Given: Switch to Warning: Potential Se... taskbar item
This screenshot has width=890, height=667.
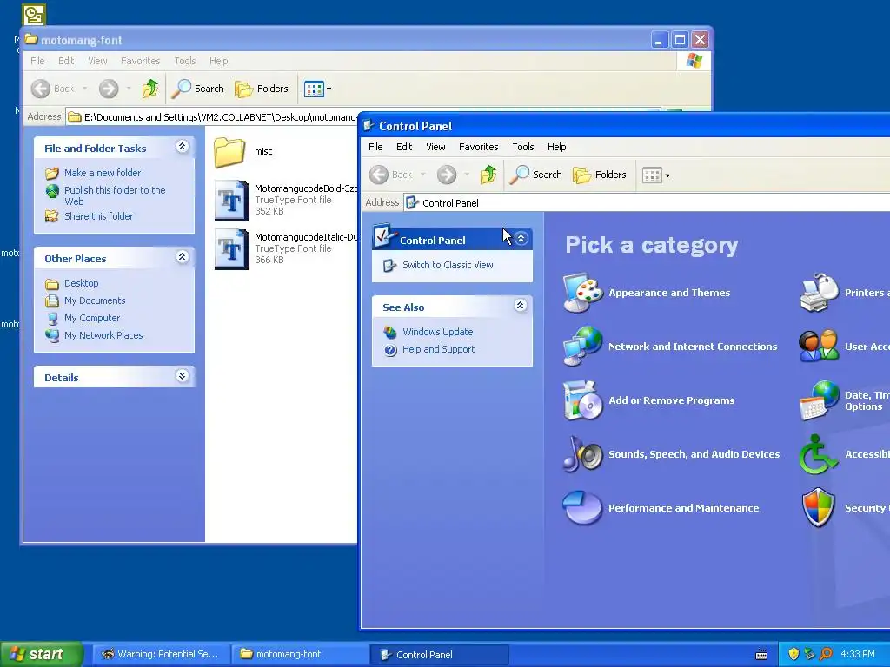Looking at the screenshot, I should coord(161,654).
